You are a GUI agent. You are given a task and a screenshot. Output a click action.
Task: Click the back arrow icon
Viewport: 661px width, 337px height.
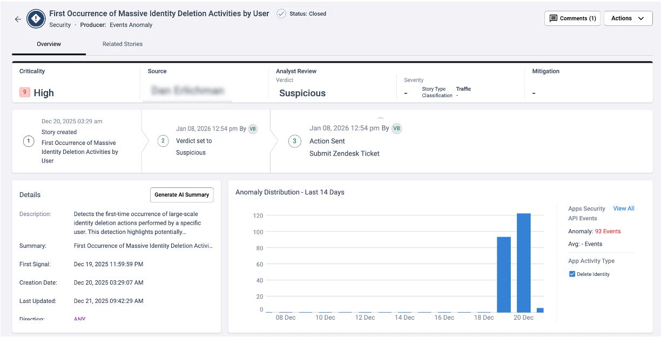pos(18,19)
